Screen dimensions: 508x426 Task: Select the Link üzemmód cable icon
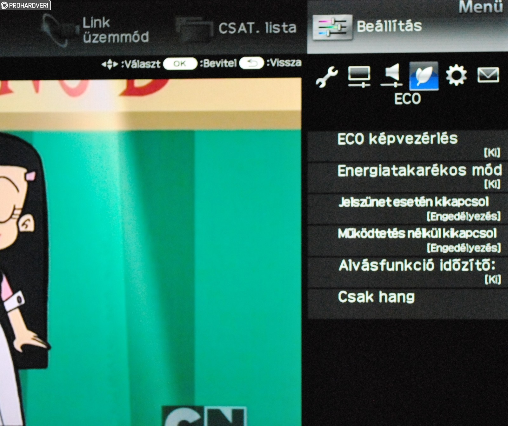click(60, 30)
